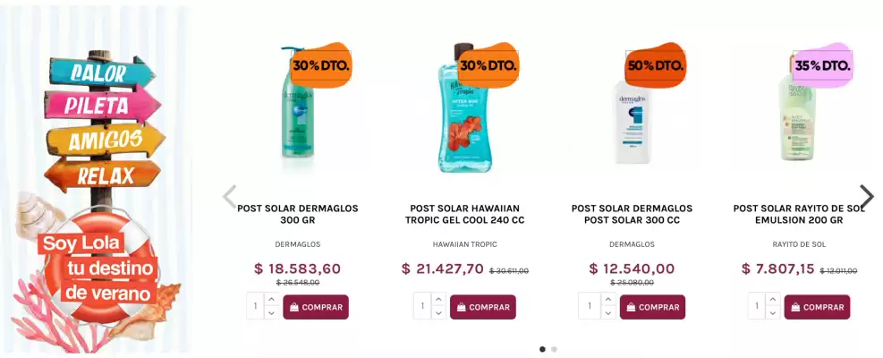Select the second carousel page dot

point(555,349)
